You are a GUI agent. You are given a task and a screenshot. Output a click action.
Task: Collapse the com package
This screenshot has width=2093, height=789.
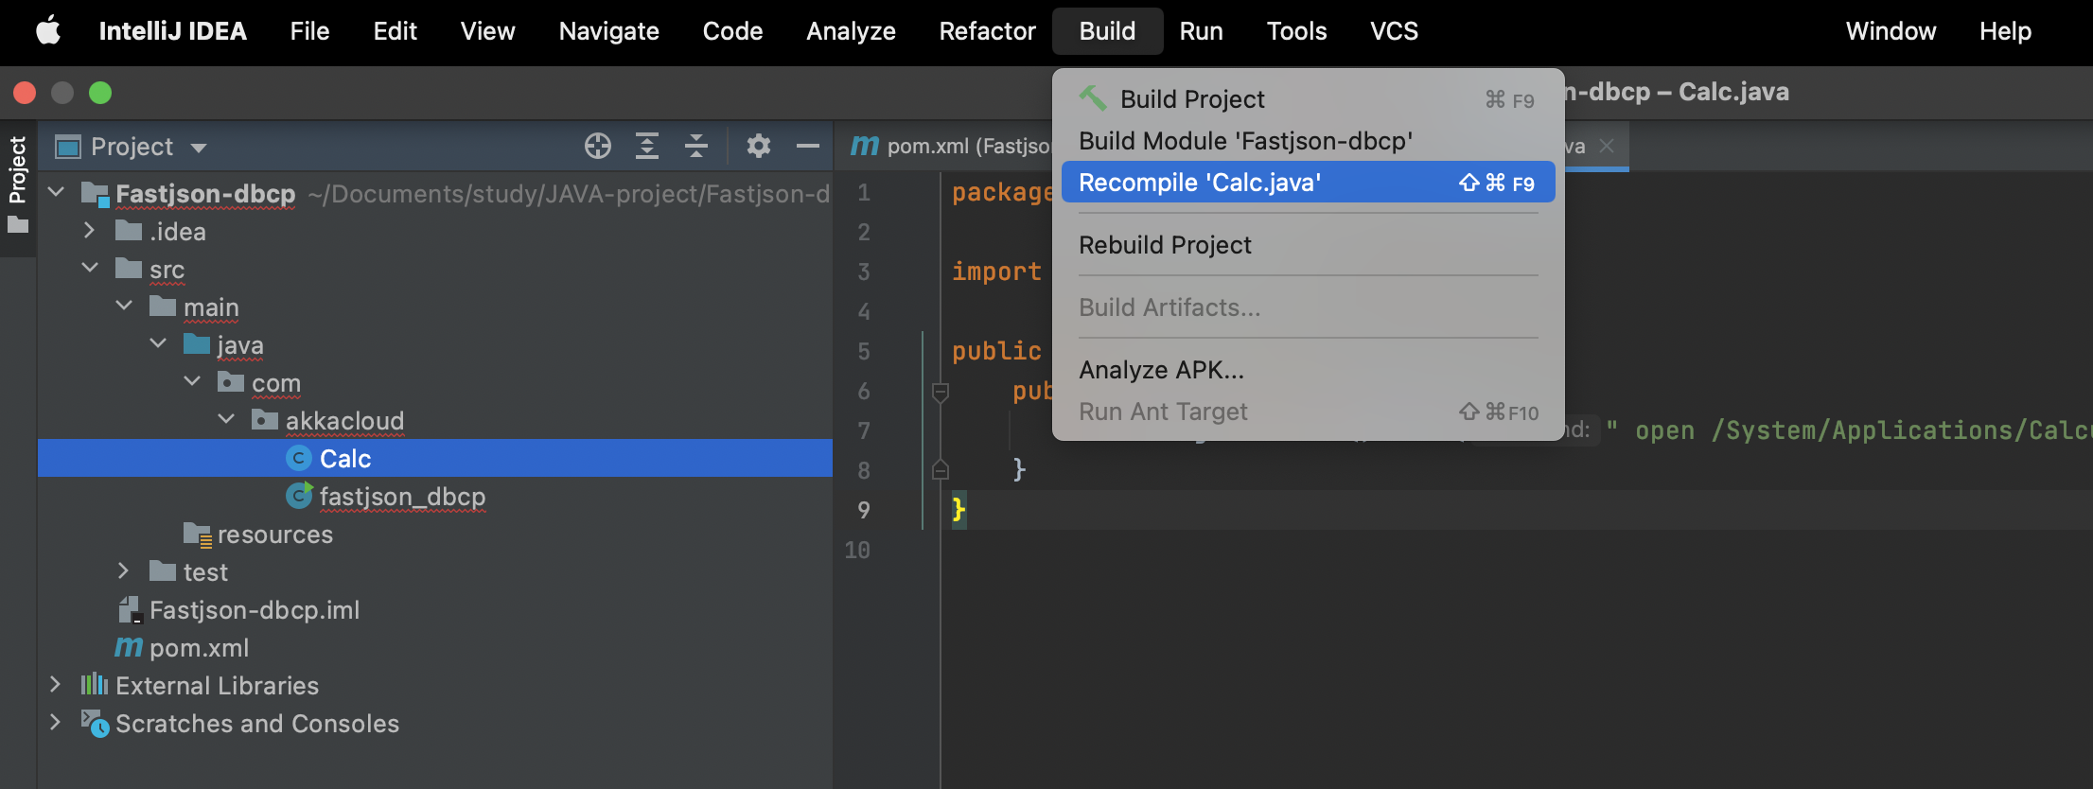(x=192, y=381)
